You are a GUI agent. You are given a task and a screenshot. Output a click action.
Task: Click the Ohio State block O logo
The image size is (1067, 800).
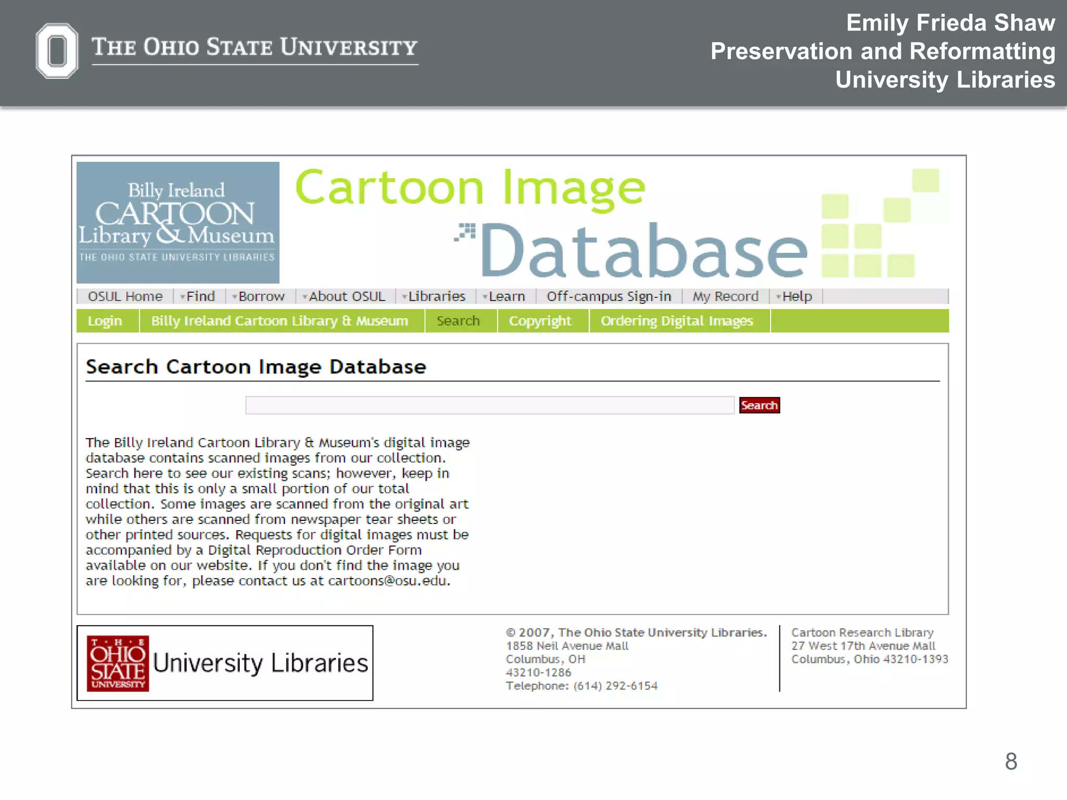point(57,51)
